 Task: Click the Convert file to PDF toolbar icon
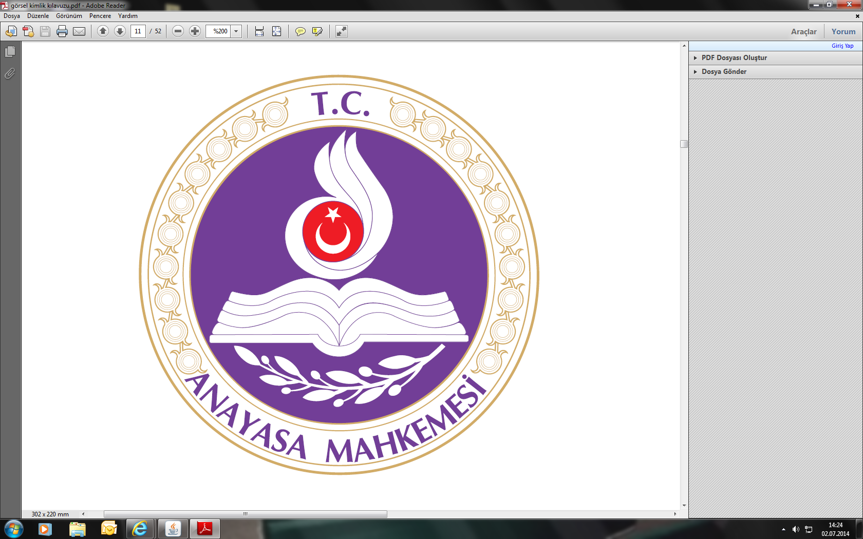click(x=28, y=31)
